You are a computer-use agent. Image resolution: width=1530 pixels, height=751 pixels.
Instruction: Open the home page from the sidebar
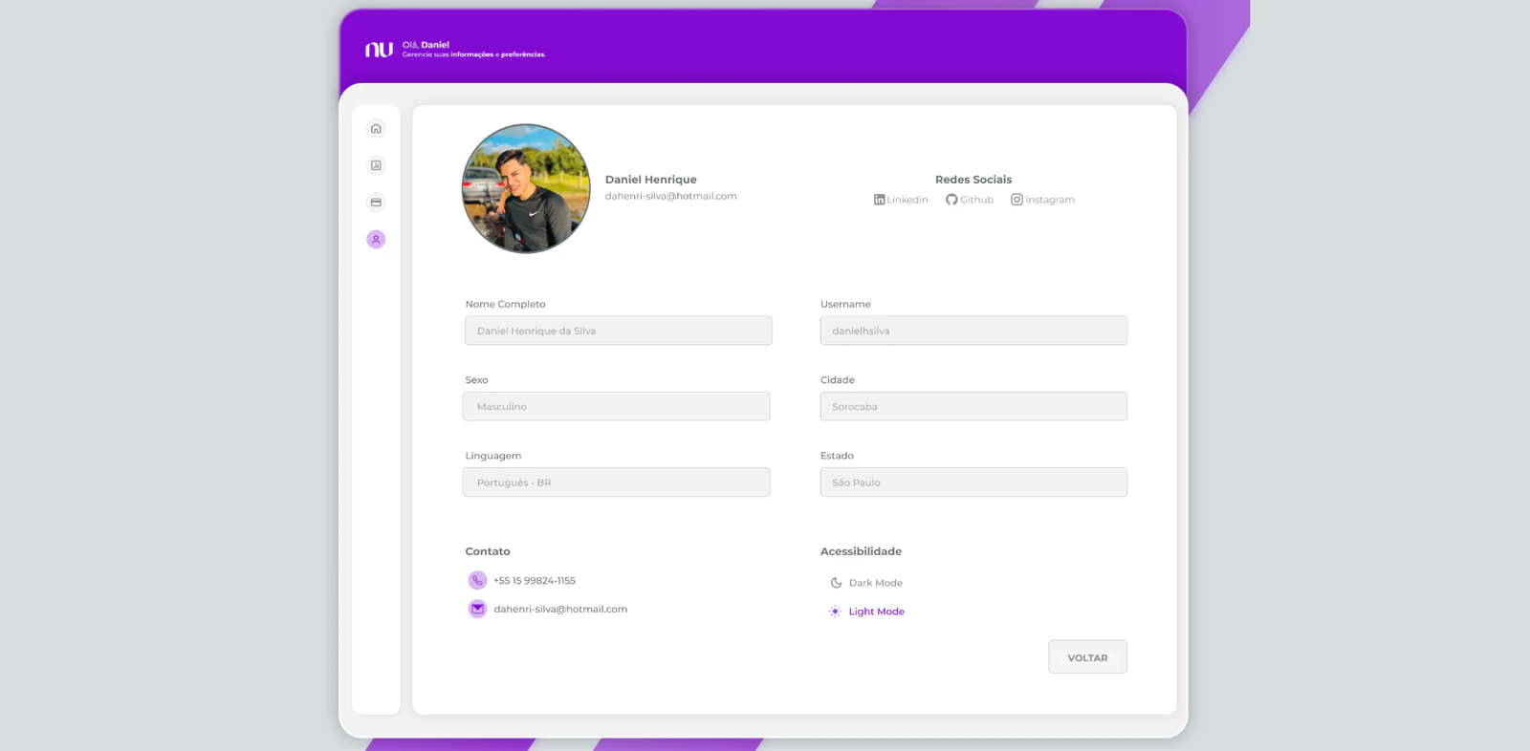point(376,129)
